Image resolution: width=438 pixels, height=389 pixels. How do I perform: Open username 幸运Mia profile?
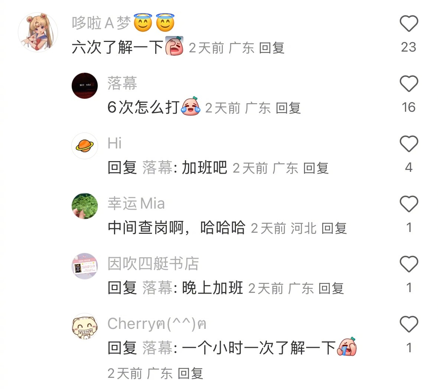pyautogui.click(x=136, y=203)
